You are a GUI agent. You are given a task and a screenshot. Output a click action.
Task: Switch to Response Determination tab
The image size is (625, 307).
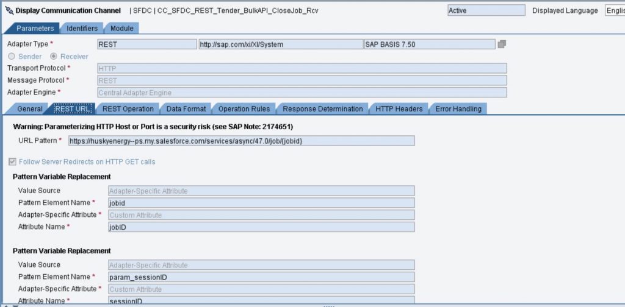point(323,108)
